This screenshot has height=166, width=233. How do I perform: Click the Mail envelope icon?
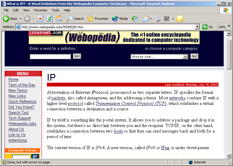tap(146, 19)
